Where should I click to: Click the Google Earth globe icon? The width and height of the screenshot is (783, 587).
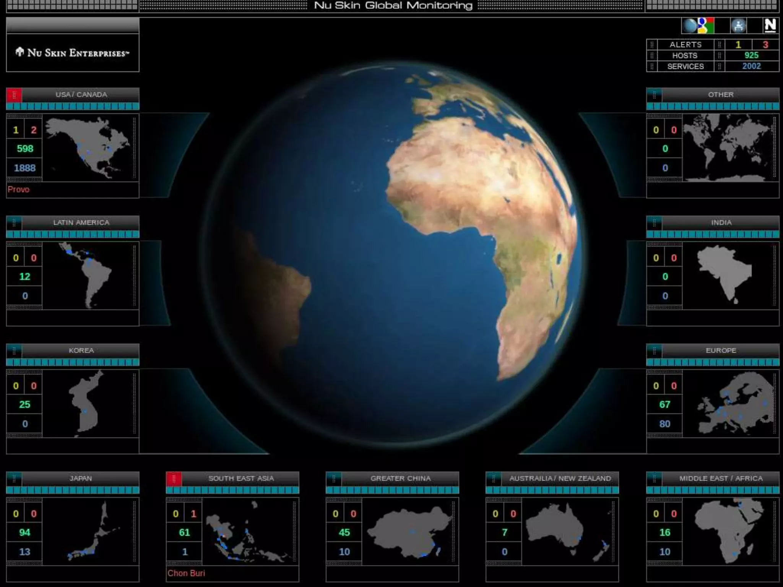(690, 26)
